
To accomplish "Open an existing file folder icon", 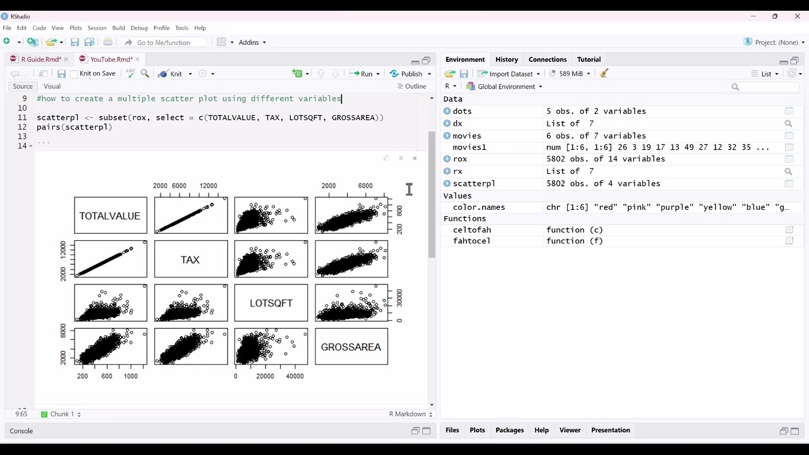I will click(51, 42).
